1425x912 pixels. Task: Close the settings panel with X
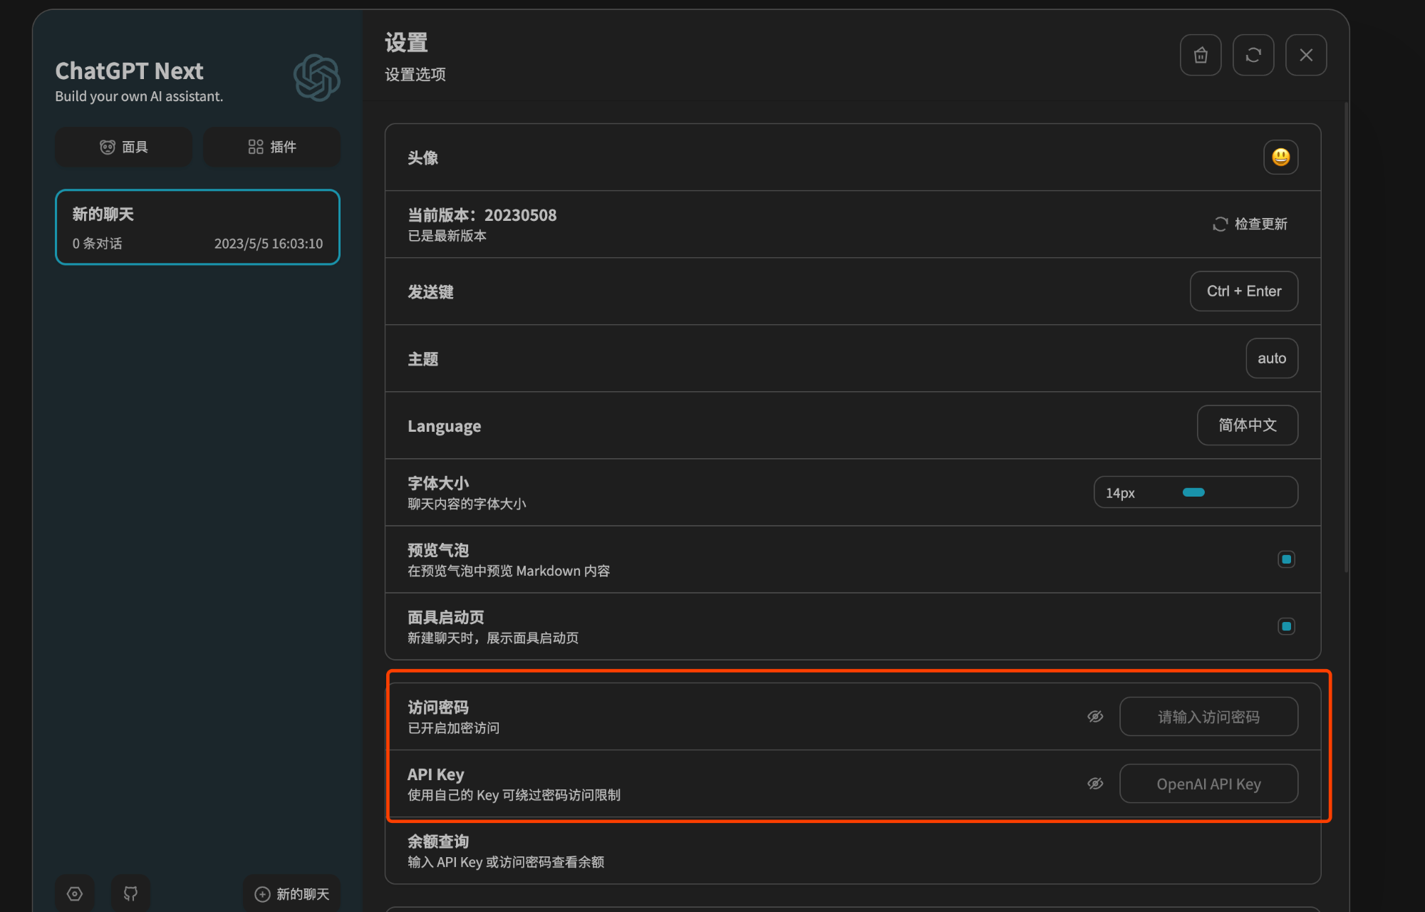1306,55
